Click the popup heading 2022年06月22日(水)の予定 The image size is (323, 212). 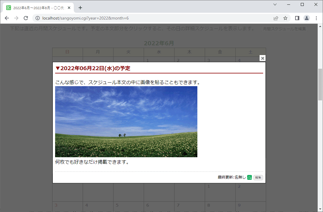coord(93,68)
